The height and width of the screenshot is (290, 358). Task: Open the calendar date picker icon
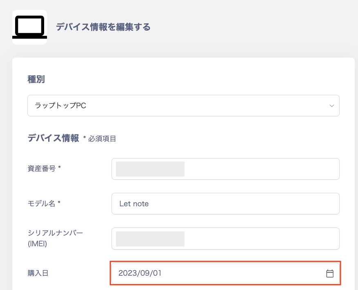(330, 273)
